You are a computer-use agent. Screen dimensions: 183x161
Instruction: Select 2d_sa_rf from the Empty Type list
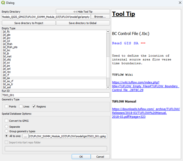point(8,81)
